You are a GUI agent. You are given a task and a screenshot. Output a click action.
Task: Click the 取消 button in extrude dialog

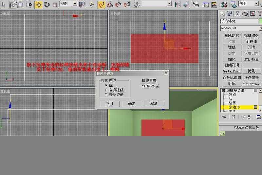click(x=154, y=104)
